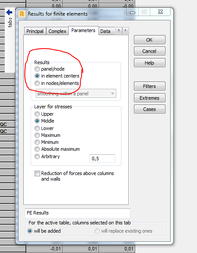Click the arbitrary layer value field 0,5
Screen dimensions: 197x253
click(x=102, y=159)
